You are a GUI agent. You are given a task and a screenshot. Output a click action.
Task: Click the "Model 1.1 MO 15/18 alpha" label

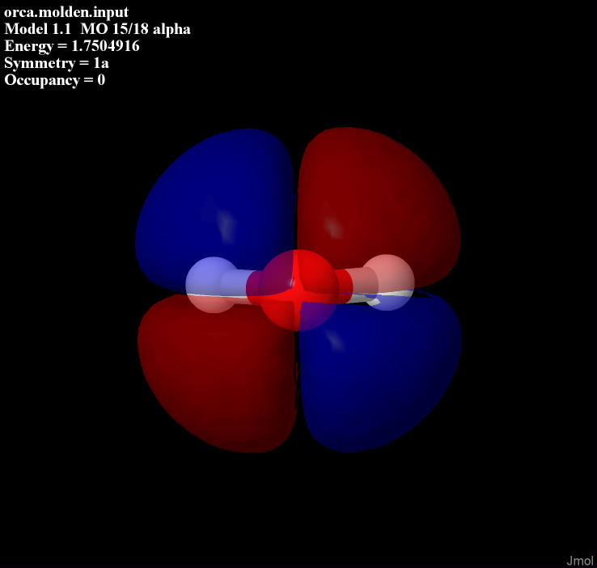pos(97,29)
